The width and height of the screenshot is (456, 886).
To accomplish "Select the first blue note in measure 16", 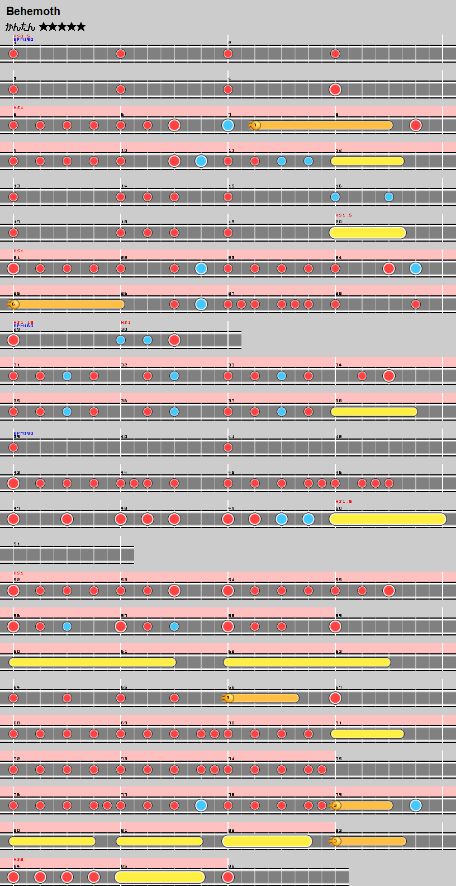I will (335, 197).
